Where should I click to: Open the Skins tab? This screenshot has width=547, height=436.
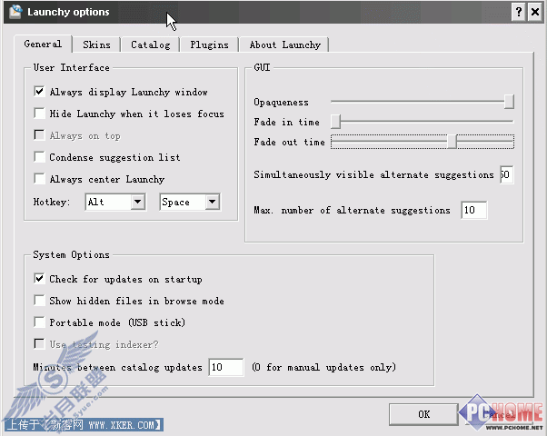[96, 45]
